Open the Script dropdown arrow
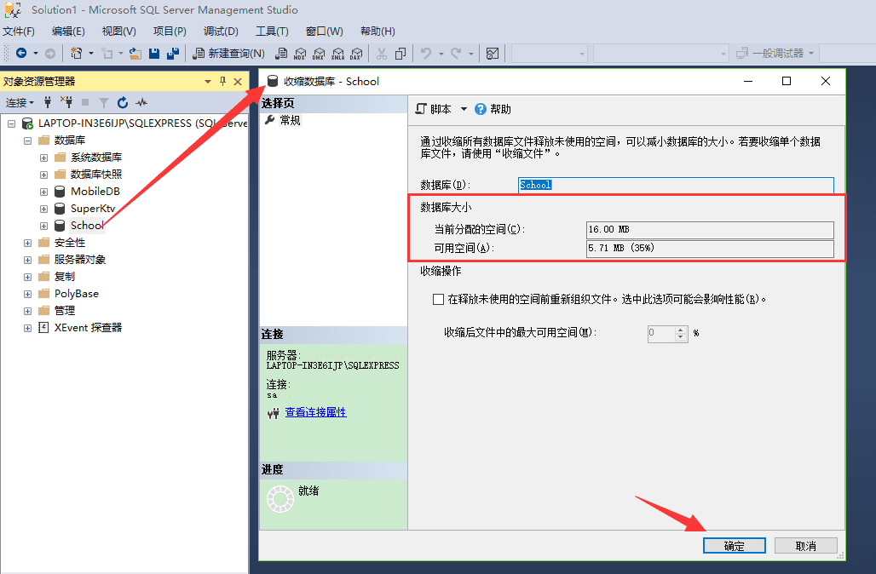 click(464, 109)
